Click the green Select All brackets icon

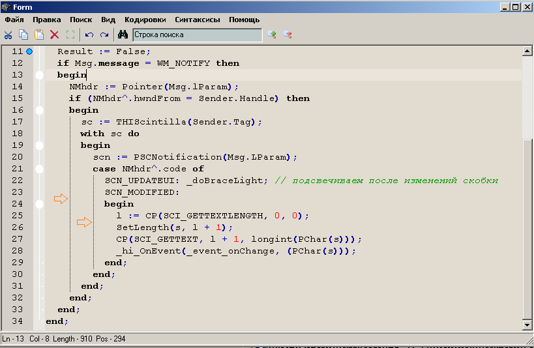70,35
